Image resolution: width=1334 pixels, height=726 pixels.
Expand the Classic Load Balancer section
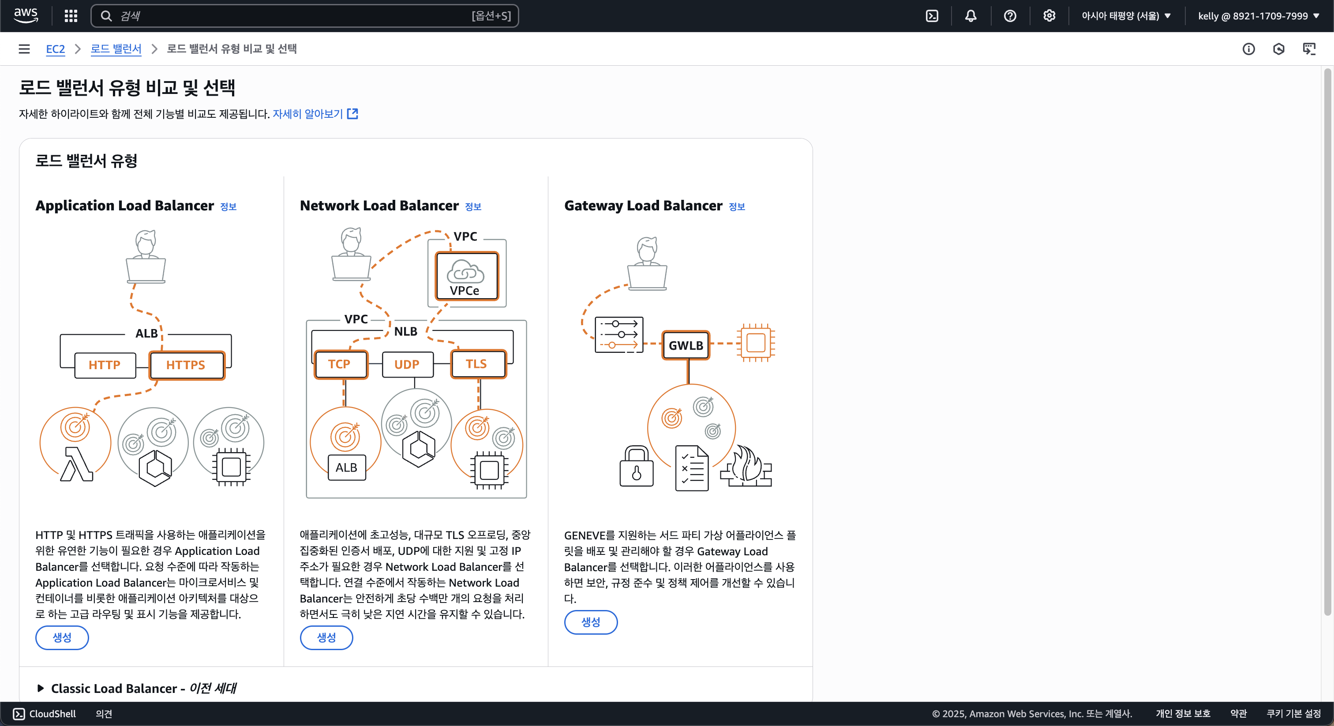(x=41, y=688)
